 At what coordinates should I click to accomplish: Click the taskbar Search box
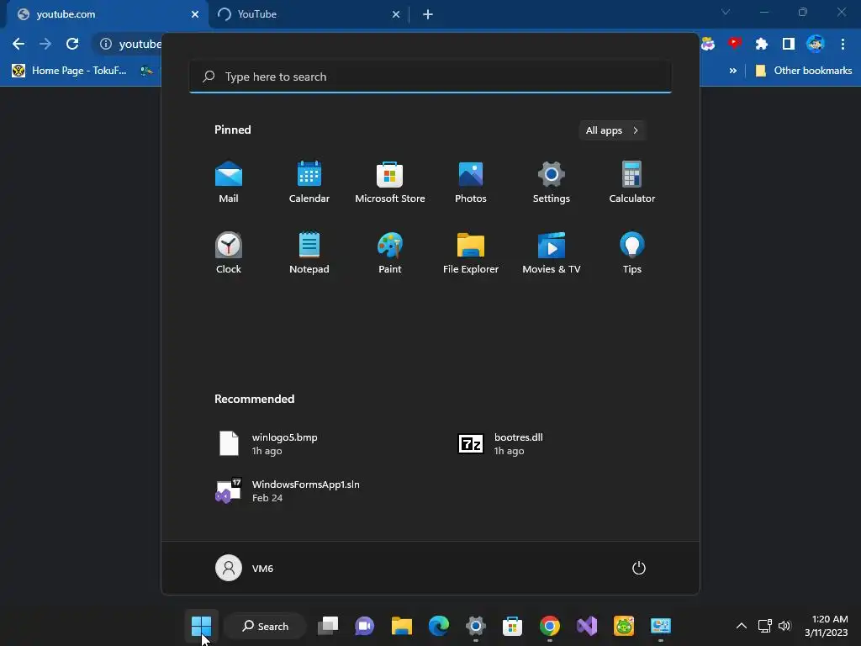(x=265, y=626)
